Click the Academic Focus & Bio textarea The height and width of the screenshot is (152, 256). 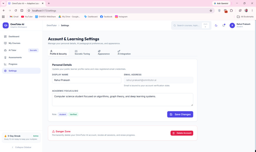click(x=123, y=100)
